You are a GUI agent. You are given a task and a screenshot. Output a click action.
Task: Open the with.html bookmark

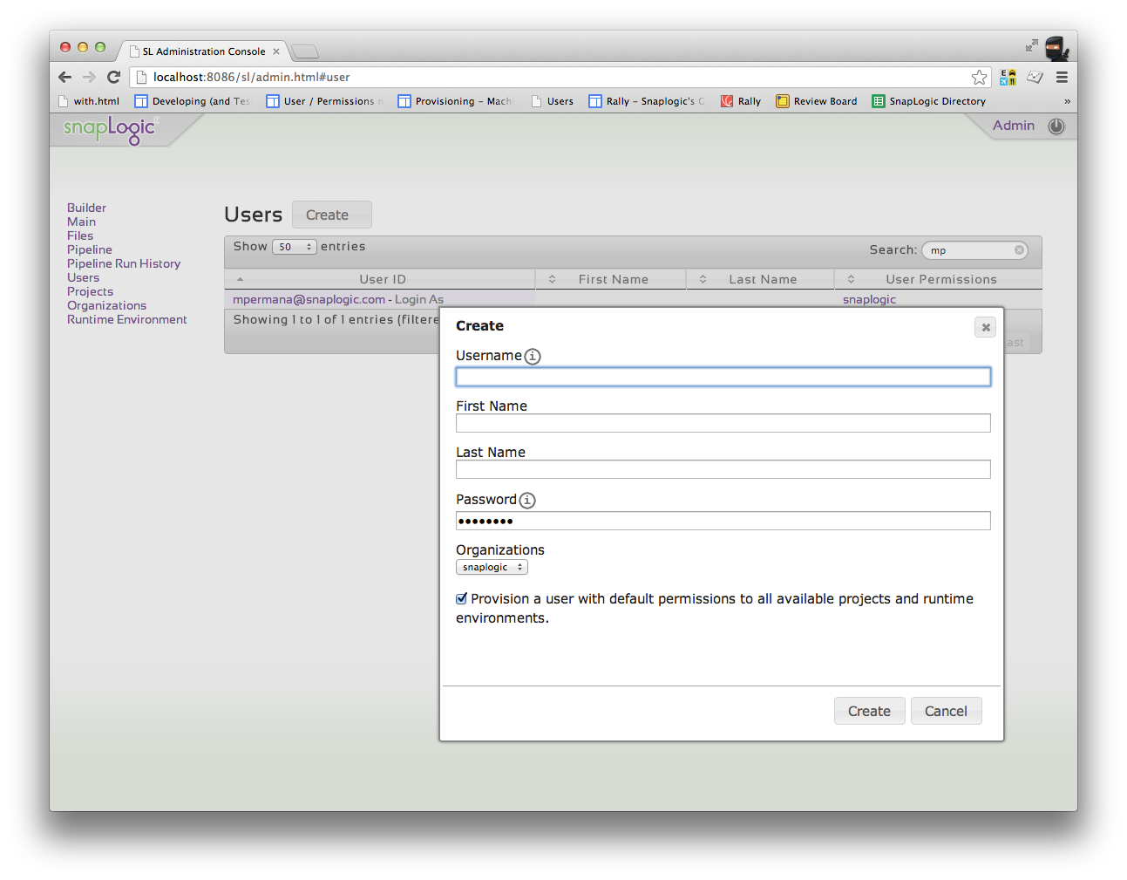click(x=89, y=101)
